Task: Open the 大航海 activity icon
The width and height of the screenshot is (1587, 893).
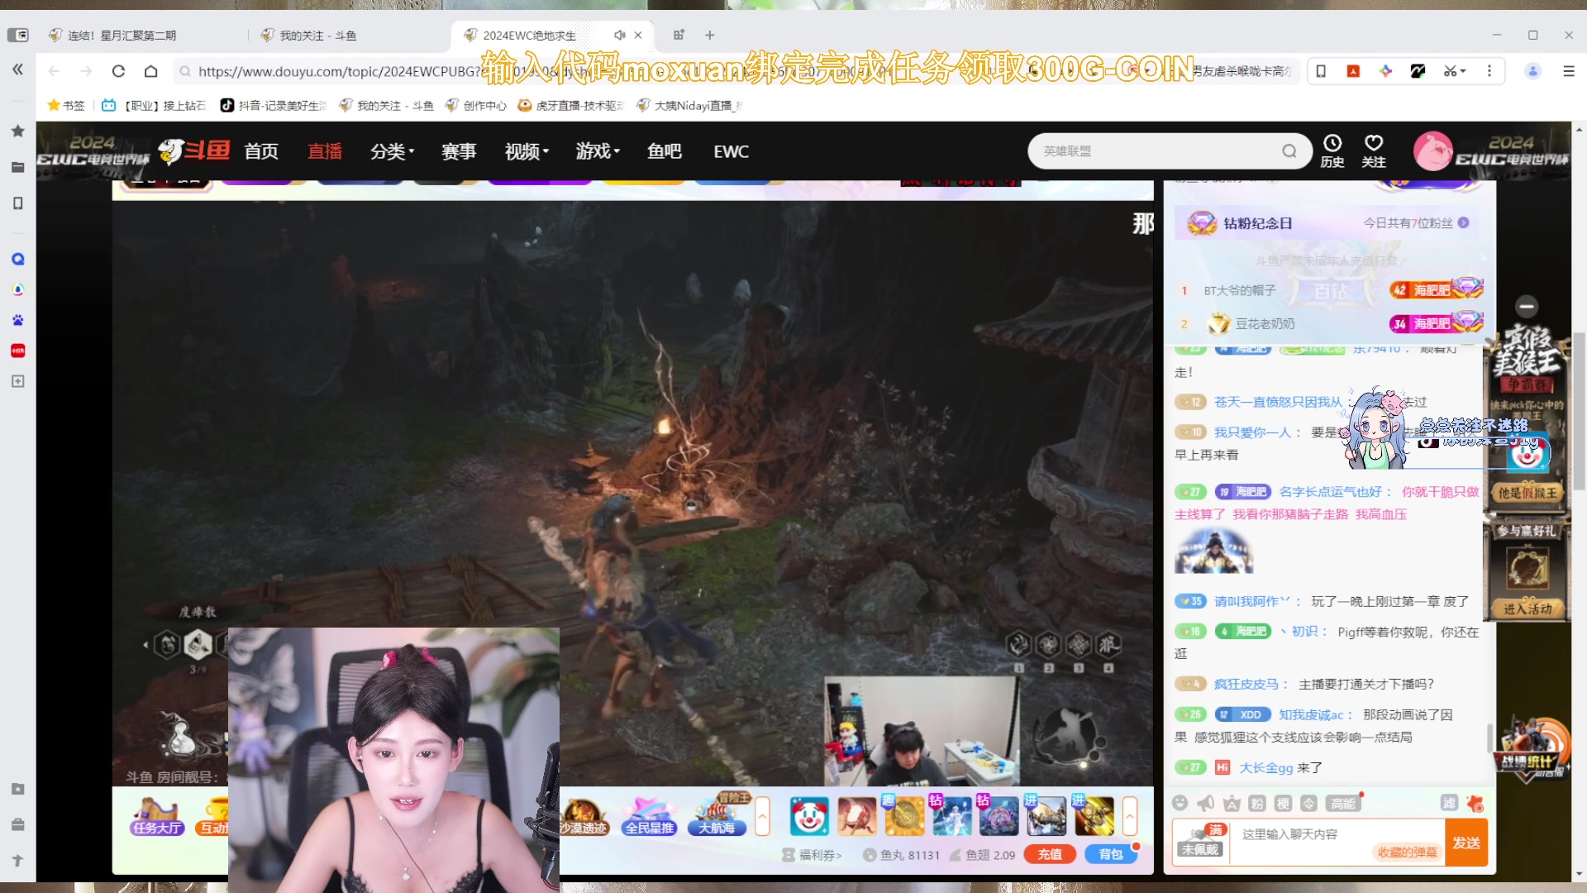Action: pos(717,816)
